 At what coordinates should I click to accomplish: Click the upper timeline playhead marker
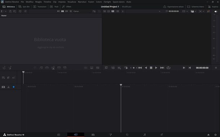[x=23, y=72]
